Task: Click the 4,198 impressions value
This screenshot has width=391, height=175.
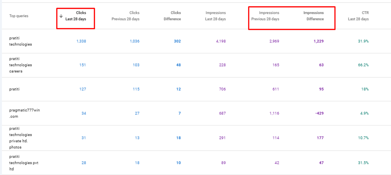Action: (x=221, y=41)
